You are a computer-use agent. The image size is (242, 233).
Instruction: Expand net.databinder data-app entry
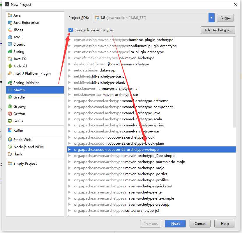click(x=70, y=70)
